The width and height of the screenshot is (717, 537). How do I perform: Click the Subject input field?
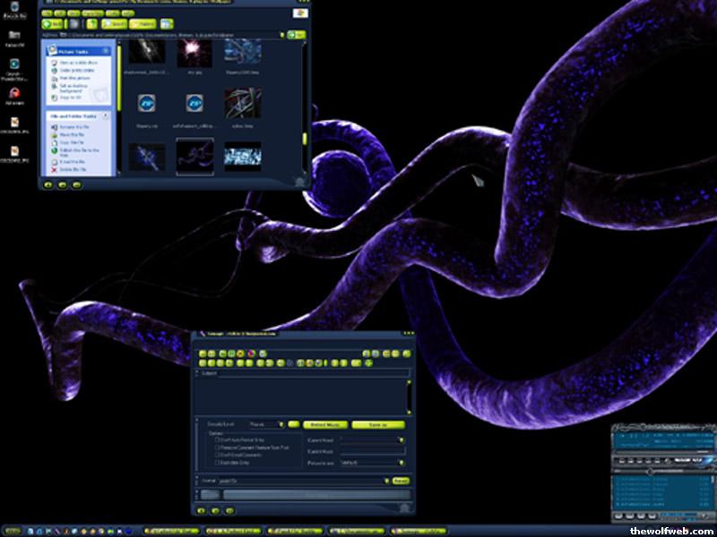[x=314, y=373]
